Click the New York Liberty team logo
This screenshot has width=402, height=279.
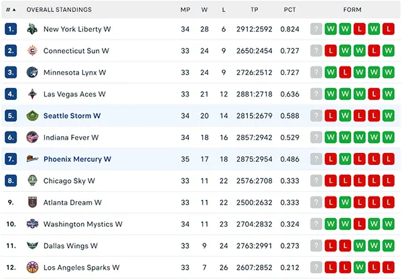tap(32, 29)
